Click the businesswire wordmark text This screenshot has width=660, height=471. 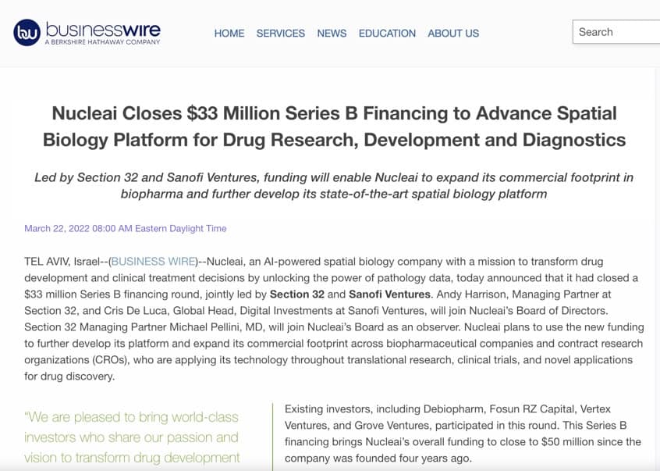click(103, 30)
